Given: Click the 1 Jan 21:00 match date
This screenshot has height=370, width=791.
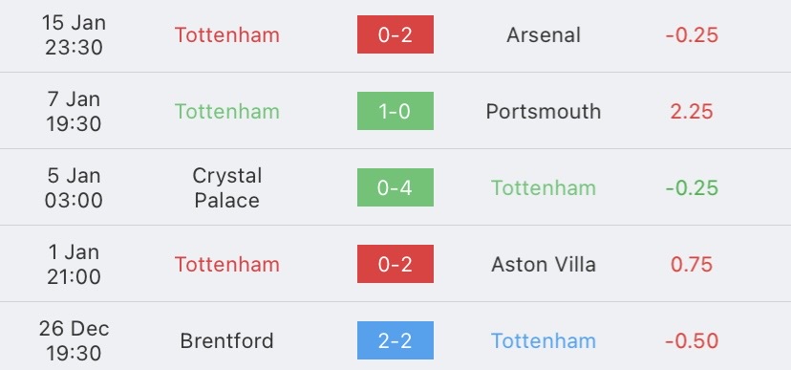Looking at the screenshot, I should click(x=75, y=264).
